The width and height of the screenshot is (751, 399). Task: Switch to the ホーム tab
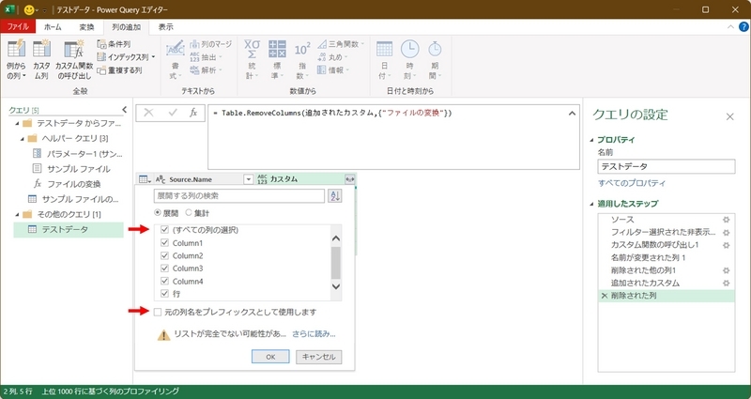click(x=53, y=27)
